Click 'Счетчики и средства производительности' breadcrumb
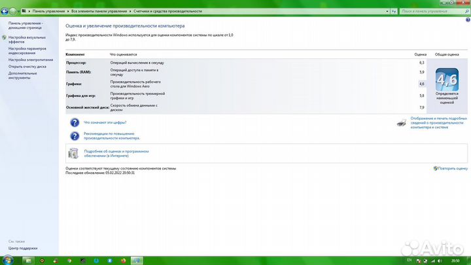471x265 pixels. pos(167,11)
